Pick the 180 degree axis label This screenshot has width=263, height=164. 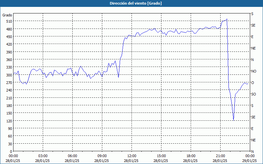coord(9,106)
